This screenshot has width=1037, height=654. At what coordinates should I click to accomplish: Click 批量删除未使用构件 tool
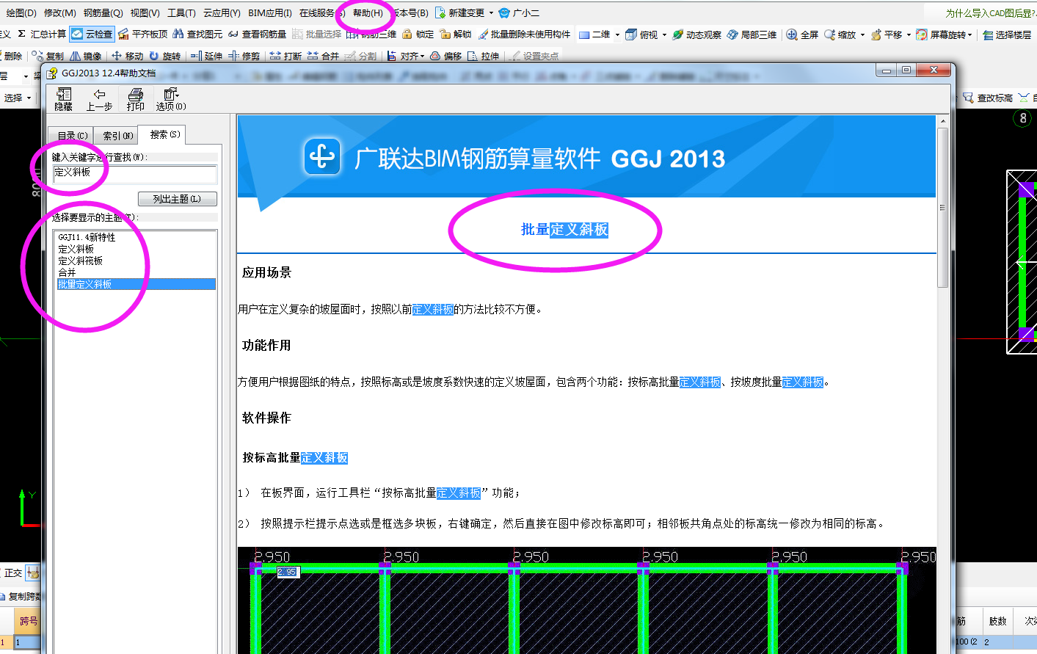[524, 34]
